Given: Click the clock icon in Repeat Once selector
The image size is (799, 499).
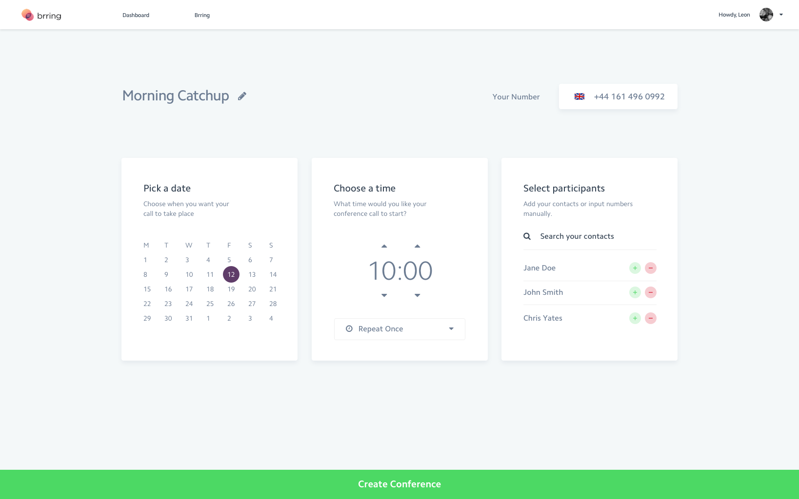Looking at the screenshot, I should click(348, 329).
